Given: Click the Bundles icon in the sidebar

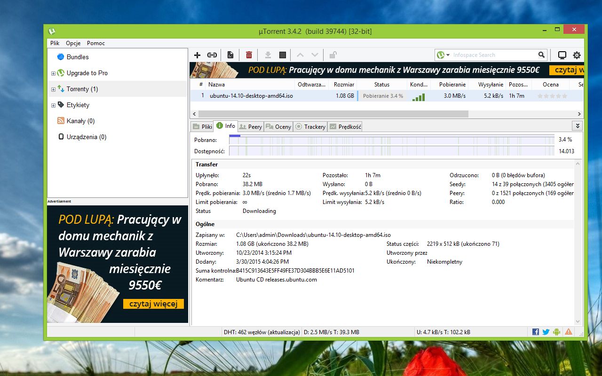Looking at the screenshot, I should click(60, 57).
